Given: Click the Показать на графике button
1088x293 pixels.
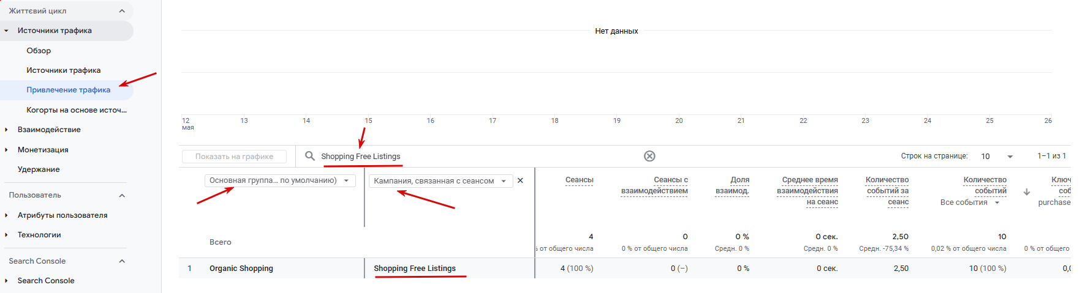Looking at the screenshot, I should click(x=234, y=157).
